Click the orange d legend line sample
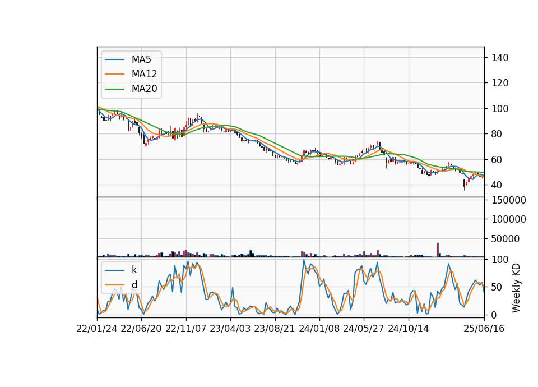Screen dimensions: 538x387 tap(114, 285)
